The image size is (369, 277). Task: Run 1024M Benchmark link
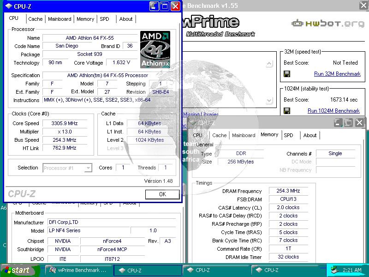tap(333, 111)
